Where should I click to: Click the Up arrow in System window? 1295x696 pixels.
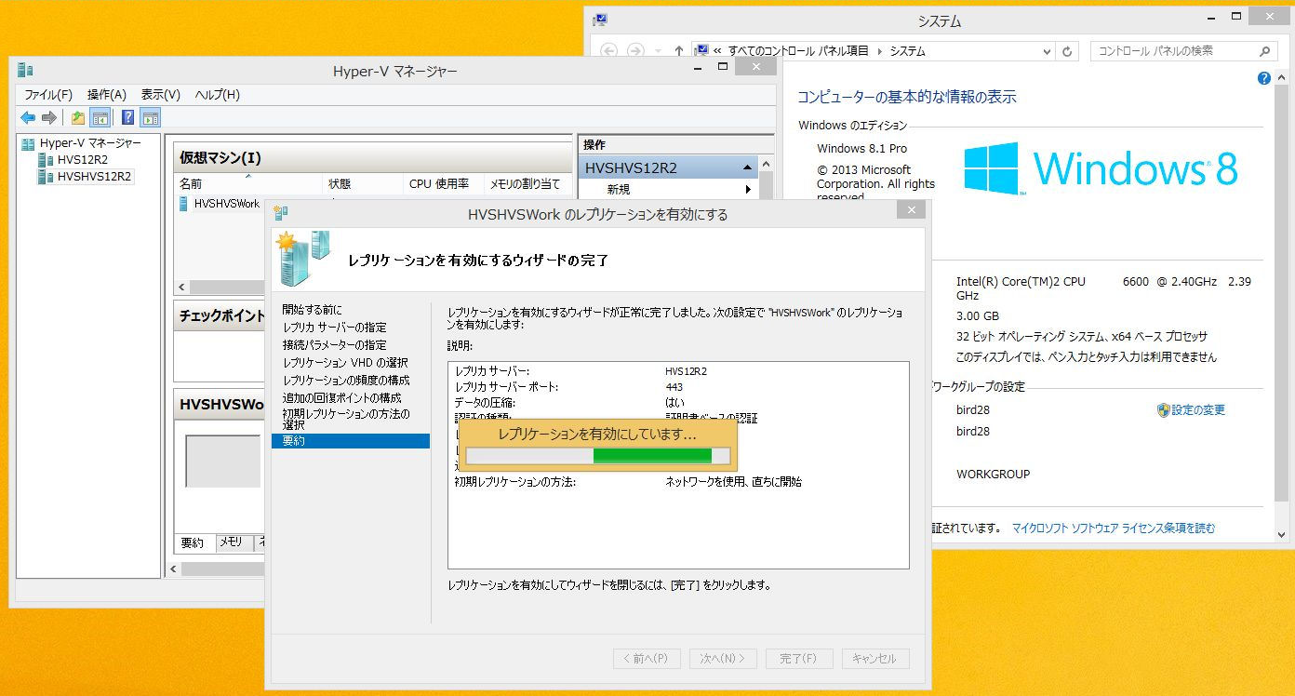pyautogui.click(x=679, y=51)
